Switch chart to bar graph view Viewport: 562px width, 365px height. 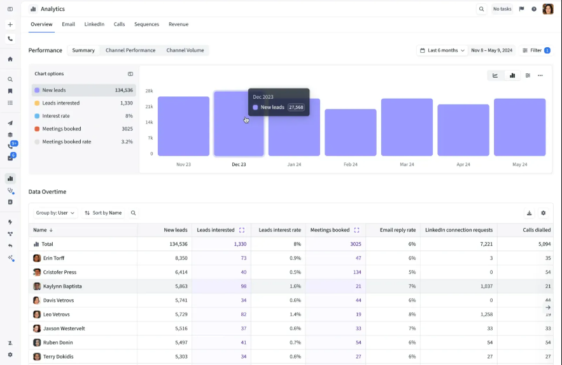point(512,75)
